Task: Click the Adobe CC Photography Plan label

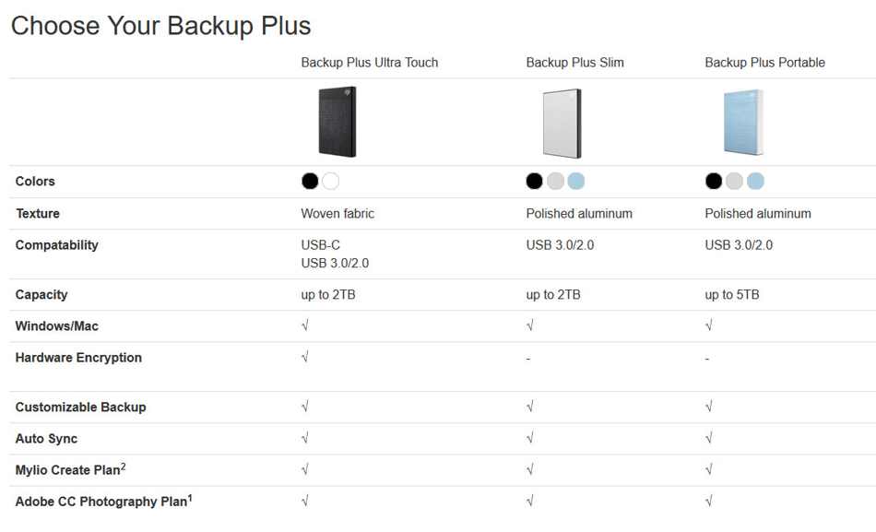Action: click(104, 501)
